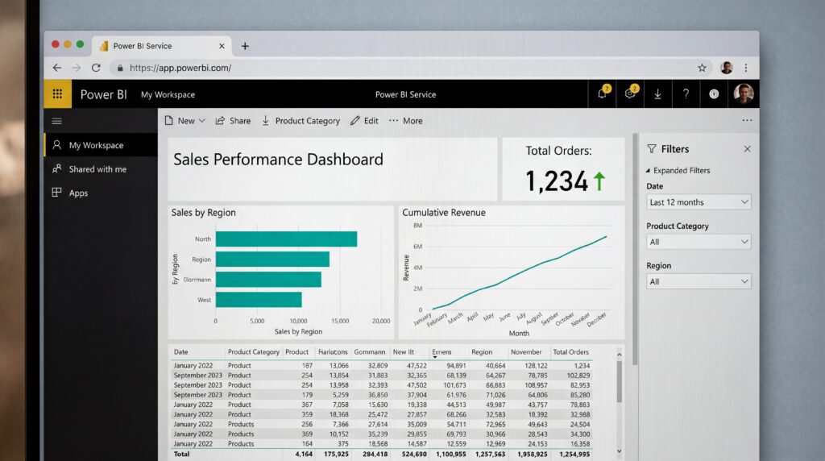Open the browser profile avatar

click(x=727, y=68)
